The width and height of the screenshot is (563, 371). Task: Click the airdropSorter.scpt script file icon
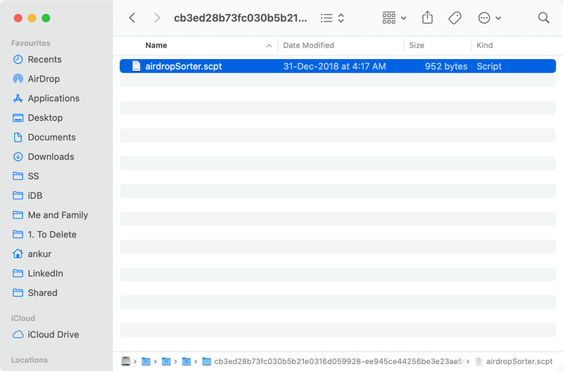pyautogui.click(x=137, y=66)
